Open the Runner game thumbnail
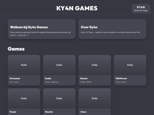154x115 pixels. pos(95,65)
